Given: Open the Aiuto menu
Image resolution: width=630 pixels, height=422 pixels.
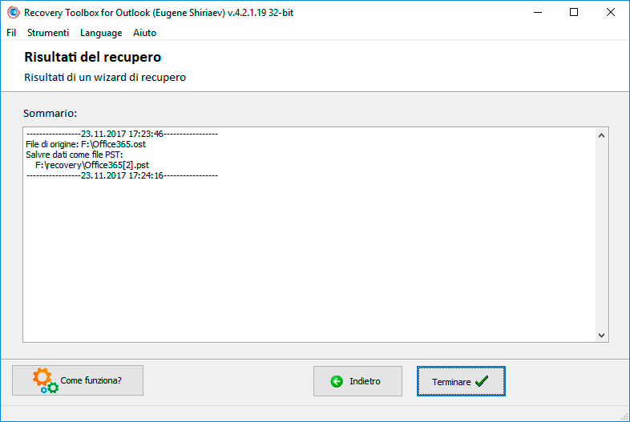Looking at the screenshot, I should point(144,33).
